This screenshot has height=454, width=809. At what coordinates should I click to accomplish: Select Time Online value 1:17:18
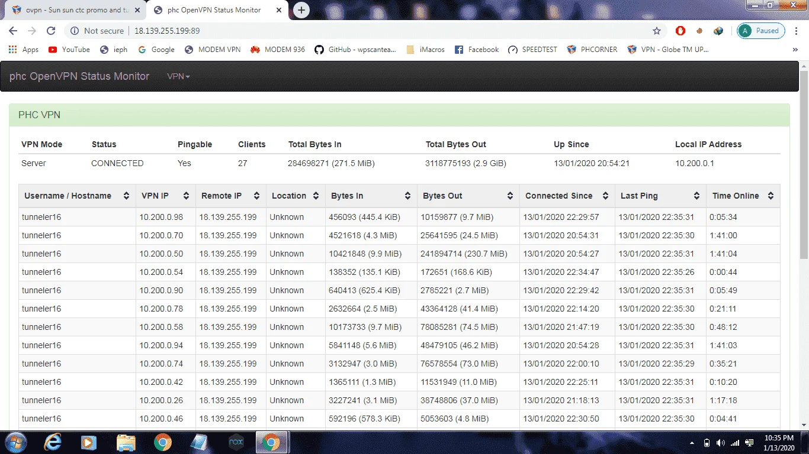click(723, 400)
